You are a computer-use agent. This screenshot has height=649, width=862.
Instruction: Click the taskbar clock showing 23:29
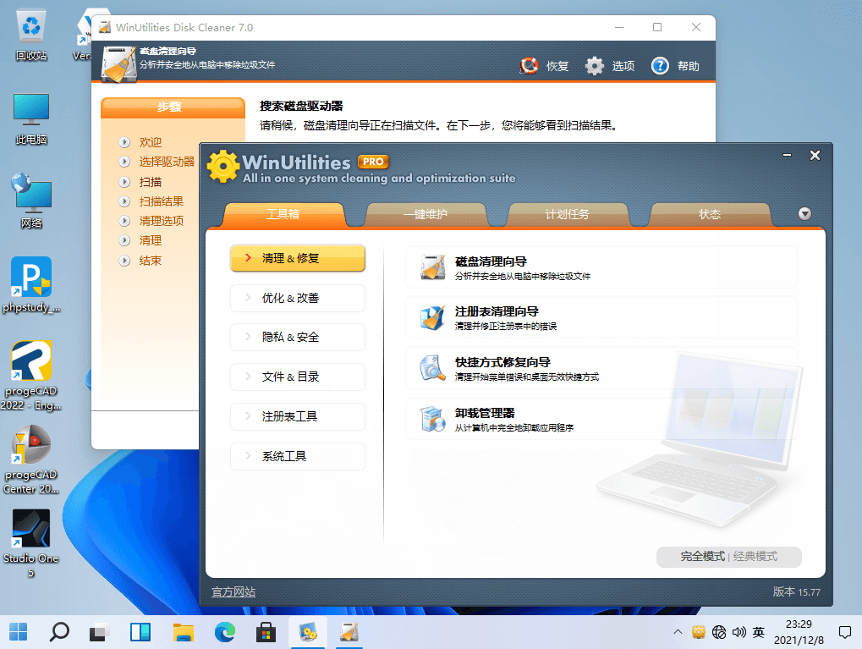coord(799,632)
